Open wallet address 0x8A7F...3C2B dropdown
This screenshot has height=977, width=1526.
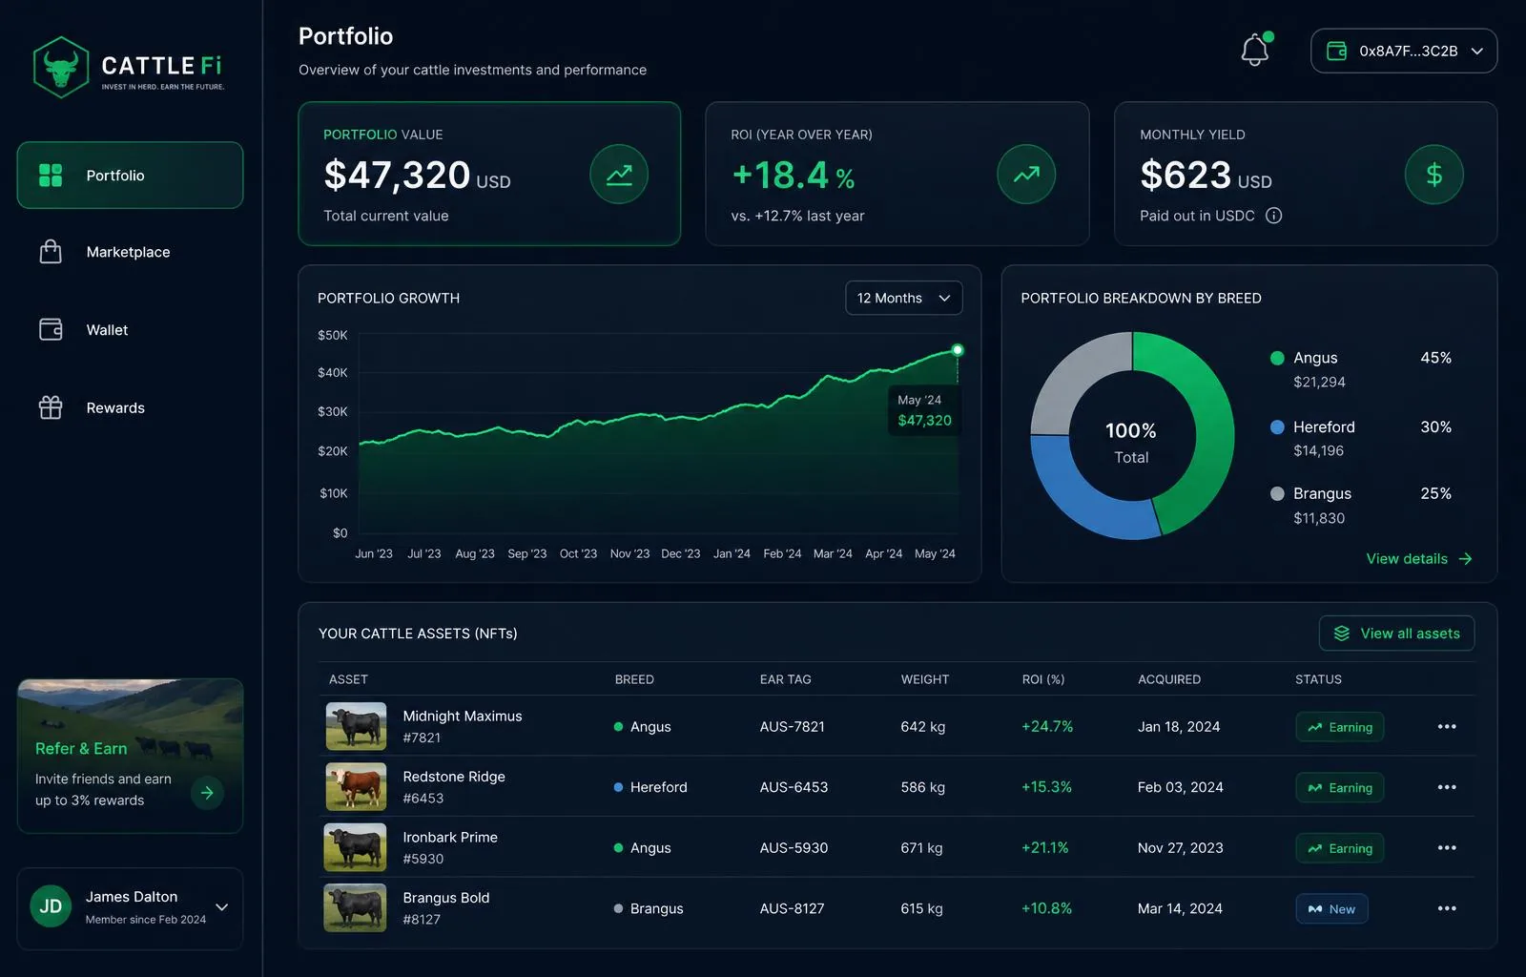pos(1404,51)
